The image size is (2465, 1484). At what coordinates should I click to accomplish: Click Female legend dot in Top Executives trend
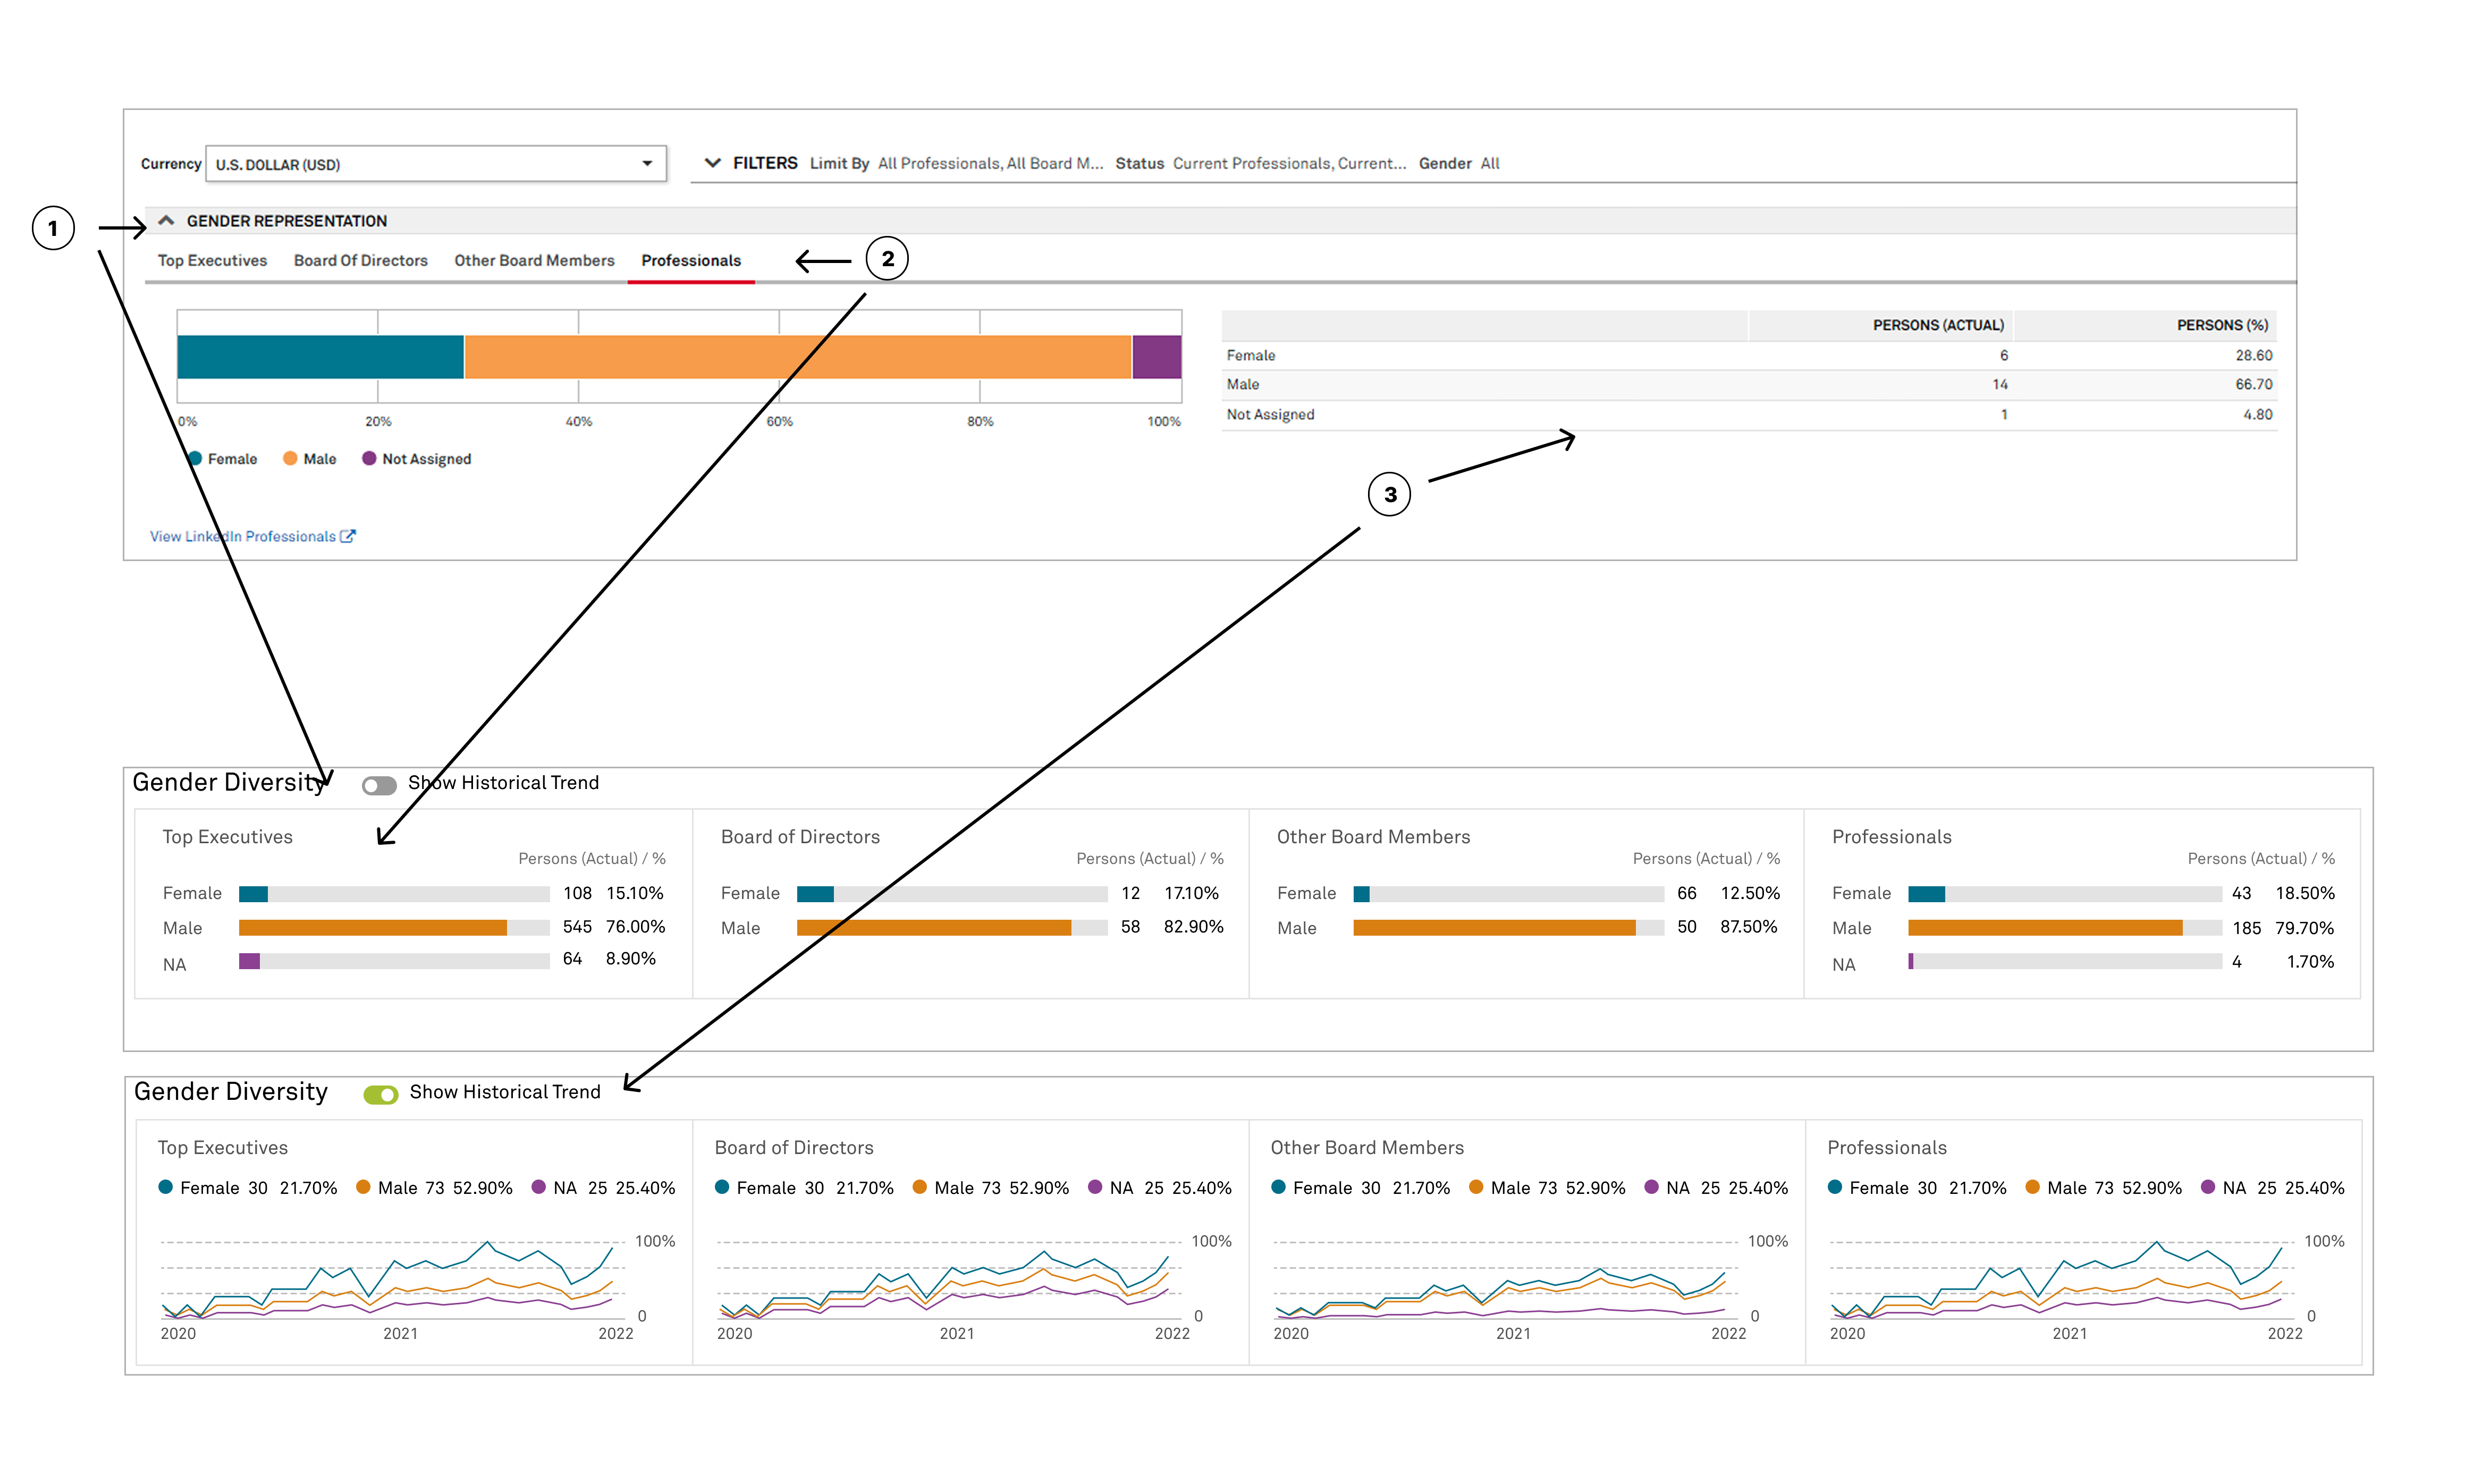coord(166,1187)
